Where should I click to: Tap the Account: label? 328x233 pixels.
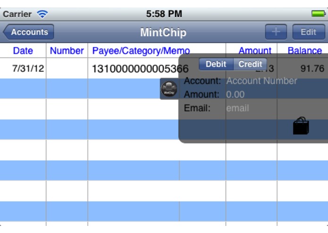tap(202, 81)
